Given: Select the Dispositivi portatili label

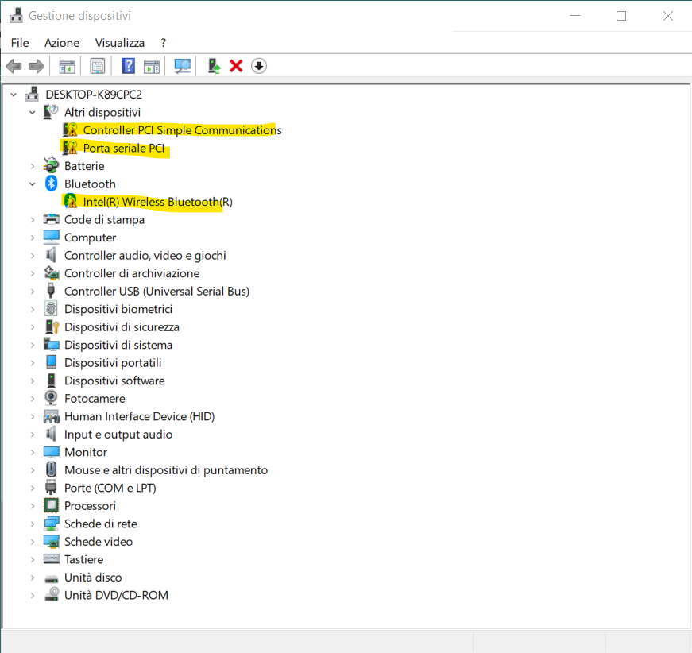Looking at the screenshot, I should [x=113, y=363].
